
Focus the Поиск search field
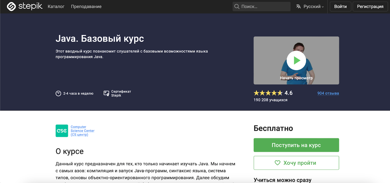point(262,6)
